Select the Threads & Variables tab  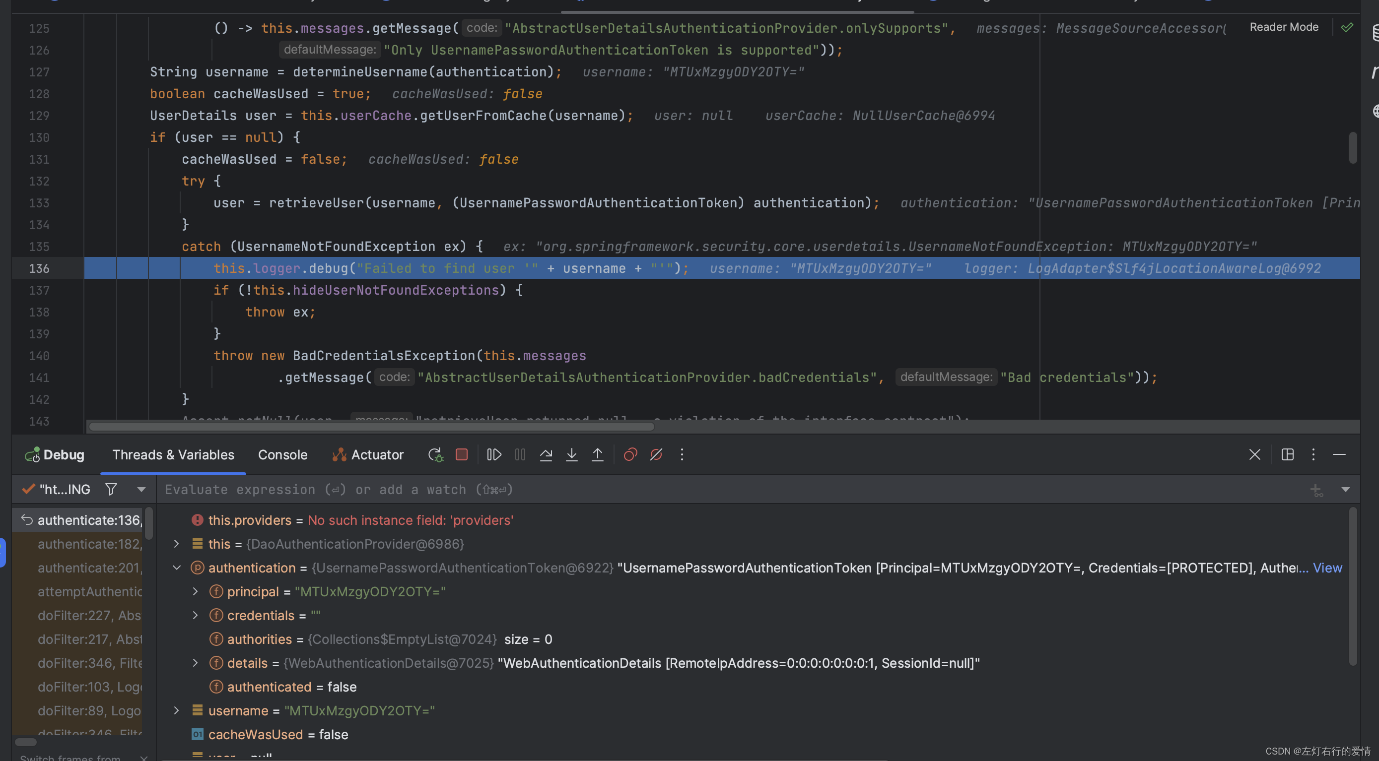coord(172,453)
